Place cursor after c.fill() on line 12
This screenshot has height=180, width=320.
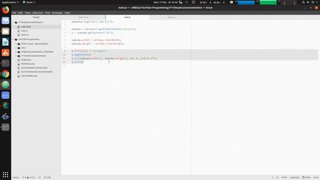pos(84,62)
